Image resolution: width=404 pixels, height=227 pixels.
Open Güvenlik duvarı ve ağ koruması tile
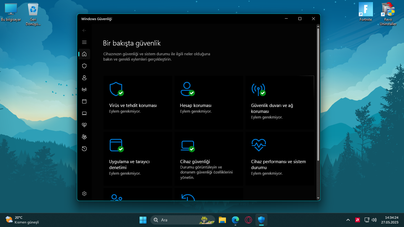[x=279, y=102]
